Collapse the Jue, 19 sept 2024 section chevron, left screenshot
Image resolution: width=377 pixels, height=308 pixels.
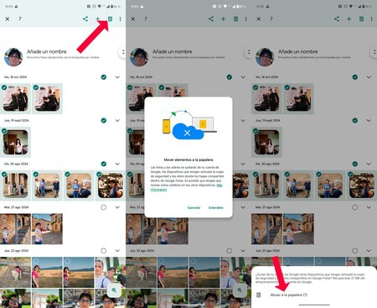click(x=117, y=120)
